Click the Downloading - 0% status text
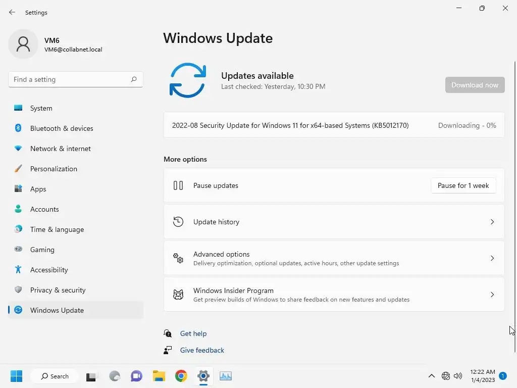The height and width of the screenshot is (388, 517). tap(467, 125)
